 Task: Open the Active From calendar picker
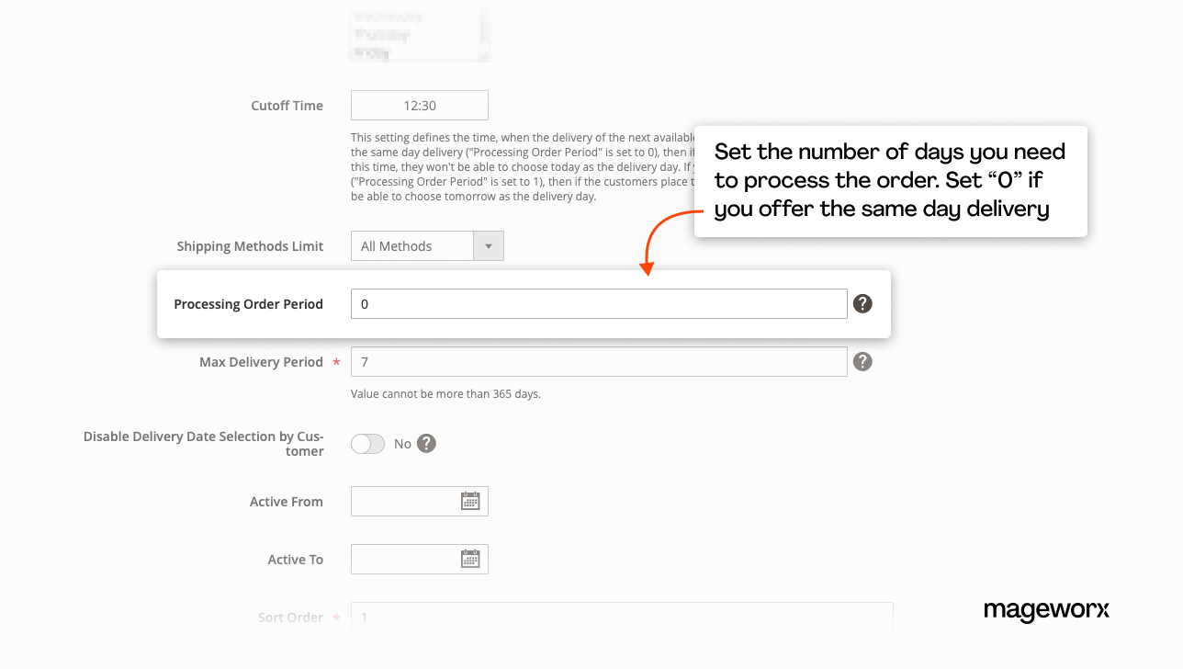(x=470, y=502)
